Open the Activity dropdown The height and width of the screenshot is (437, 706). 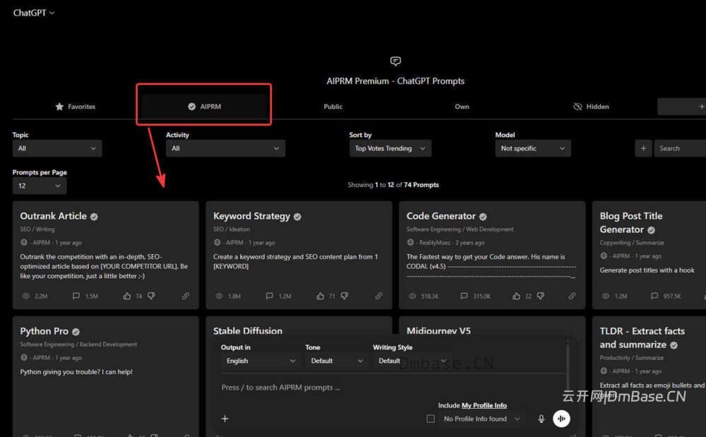225,148
